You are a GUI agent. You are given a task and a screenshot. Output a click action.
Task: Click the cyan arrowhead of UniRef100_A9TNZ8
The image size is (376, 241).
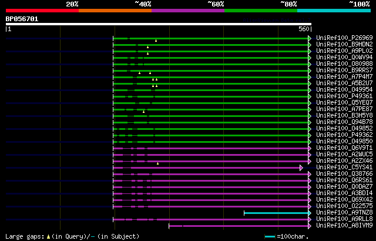(x=310, y=213)
